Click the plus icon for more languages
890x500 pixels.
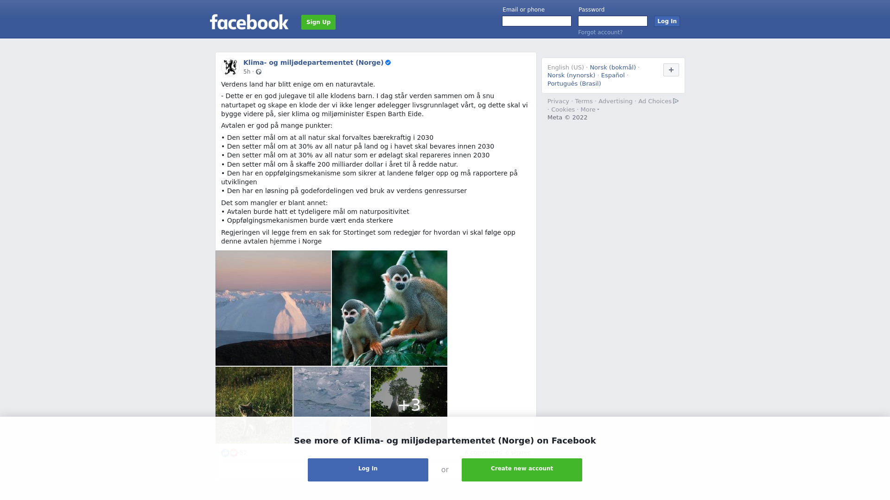coord(671,70)
